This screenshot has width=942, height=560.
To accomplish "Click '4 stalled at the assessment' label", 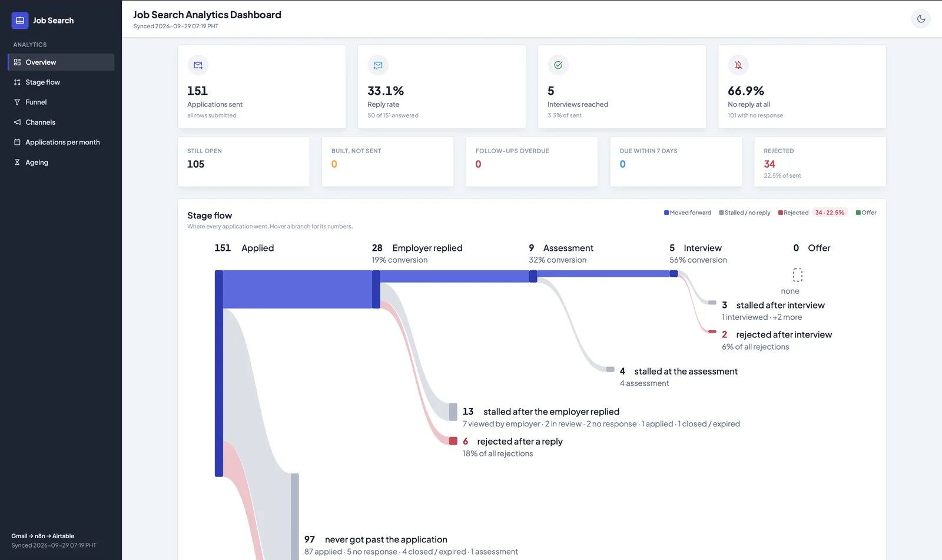I will pyautogui.click(x=679, y=372).
